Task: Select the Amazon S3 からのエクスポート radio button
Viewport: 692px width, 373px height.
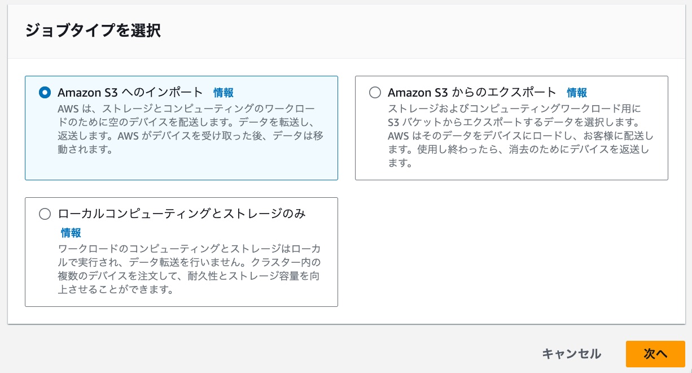Action: [375, 93]
